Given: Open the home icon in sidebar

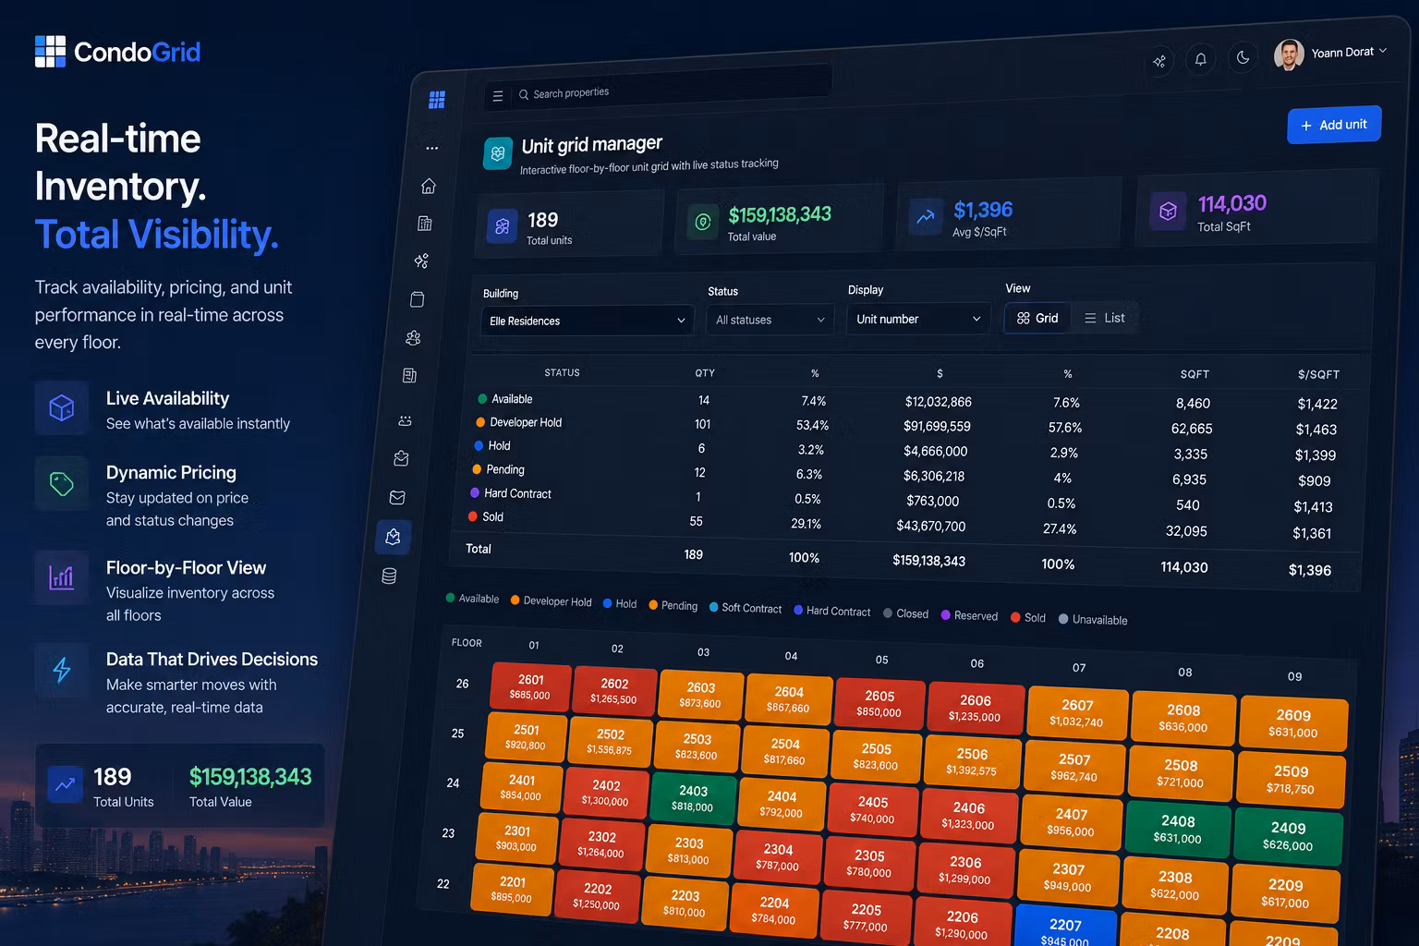Looking at the screenshot, I should tap(429, 186).
